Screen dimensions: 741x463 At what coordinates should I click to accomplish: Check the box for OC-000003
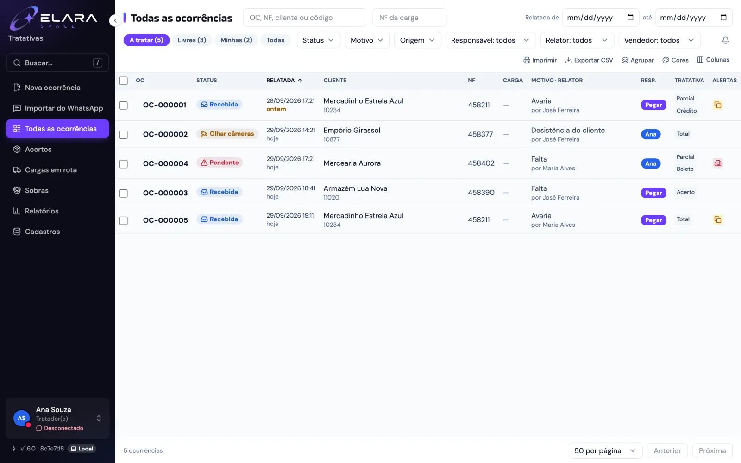pos(124,193)
